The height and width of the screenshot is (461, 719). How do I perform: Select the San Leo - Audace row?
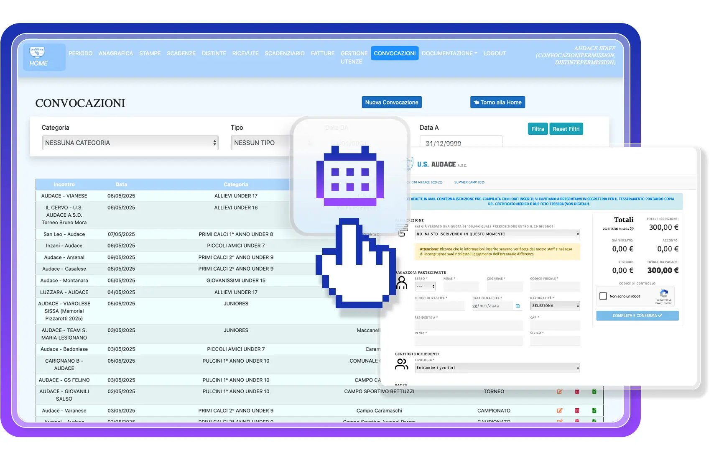[208, 234]
